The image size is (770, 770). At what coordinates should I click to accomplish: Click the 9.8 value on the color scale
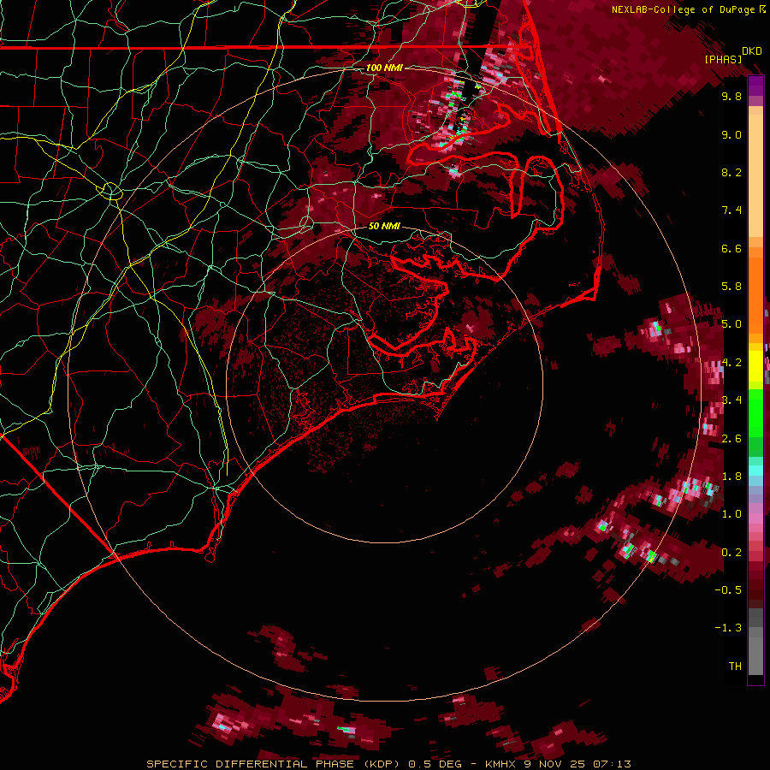coord(731,97)
